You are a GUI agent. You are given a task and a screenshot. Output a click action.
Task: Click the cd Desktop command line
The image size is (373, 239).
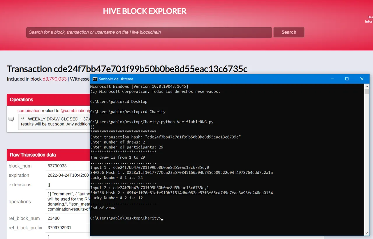pos(119,102)
